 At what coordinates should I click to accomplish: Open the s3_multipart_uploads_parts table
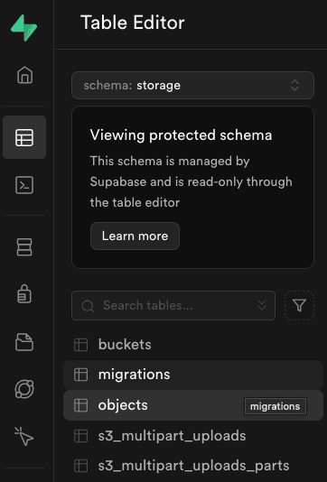(x=193, y=466)
